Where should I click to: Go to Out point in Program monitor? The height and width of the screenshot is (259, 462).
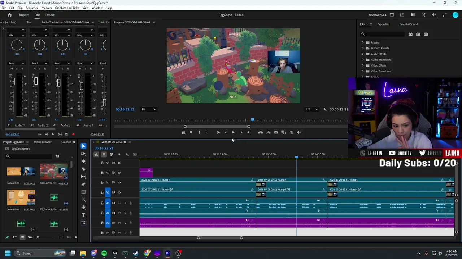249,132
